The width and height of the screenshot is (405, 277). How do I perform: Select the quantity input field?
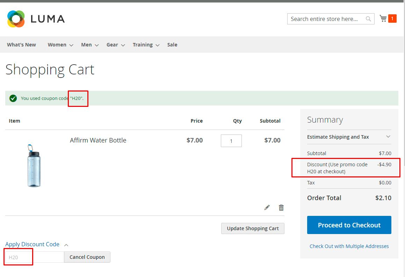tap(231, 140)
